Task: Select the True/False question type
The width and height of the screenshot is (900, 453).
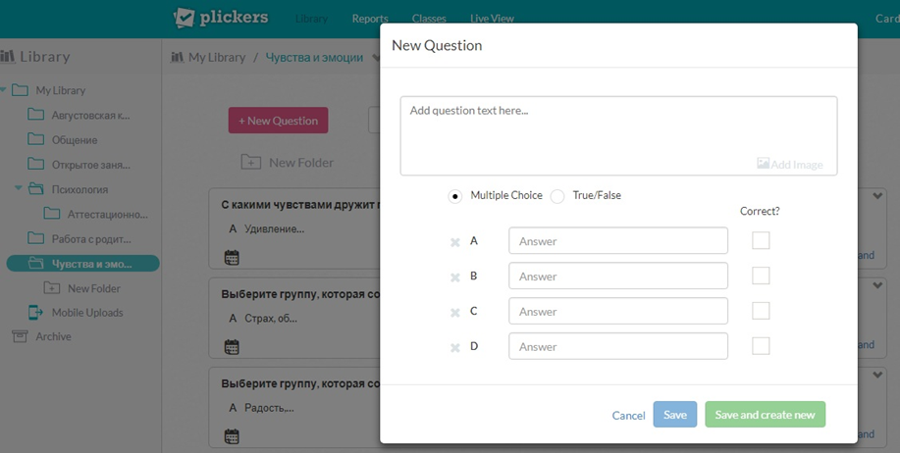Action: click(x=557, y=196)
